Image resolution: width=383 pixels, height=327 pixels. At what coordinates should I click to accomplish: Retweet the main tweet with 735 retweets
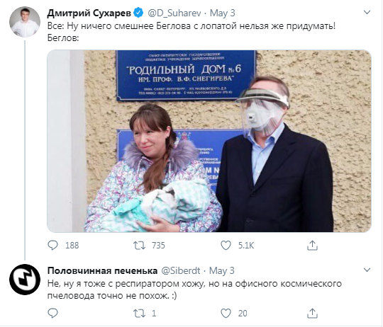pyautogui.click(x=139, y=245)
